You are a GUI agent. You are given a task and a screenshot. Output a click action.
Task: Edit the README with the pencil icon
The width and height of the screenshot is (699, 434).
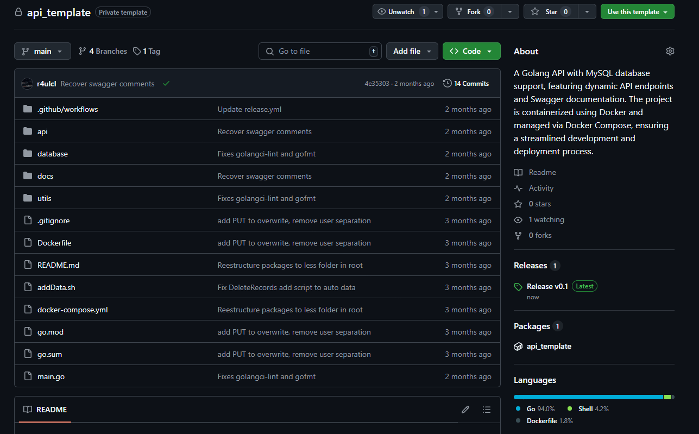tap(465, 410)
